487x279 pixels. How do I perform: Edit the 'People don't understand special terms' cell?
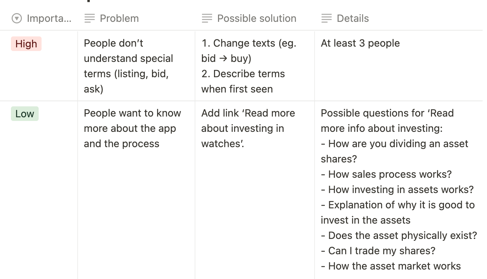[128, 66]
